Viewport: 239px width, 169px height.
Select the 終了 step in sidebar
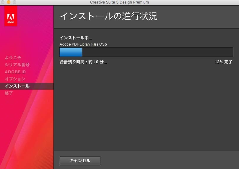pyautogui.click(x=9, y=93)
